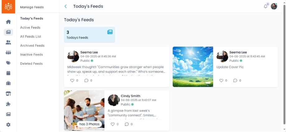Open the user profile avatar menu
This screenshot has height=132, width=286.
[274, 7]
